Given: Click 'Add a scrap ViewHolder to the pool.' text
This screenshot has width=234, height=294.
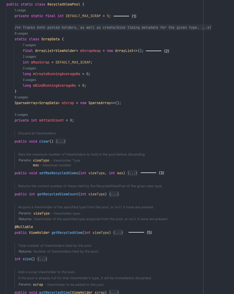Looking at the screenshot, I should coord(47,272).
